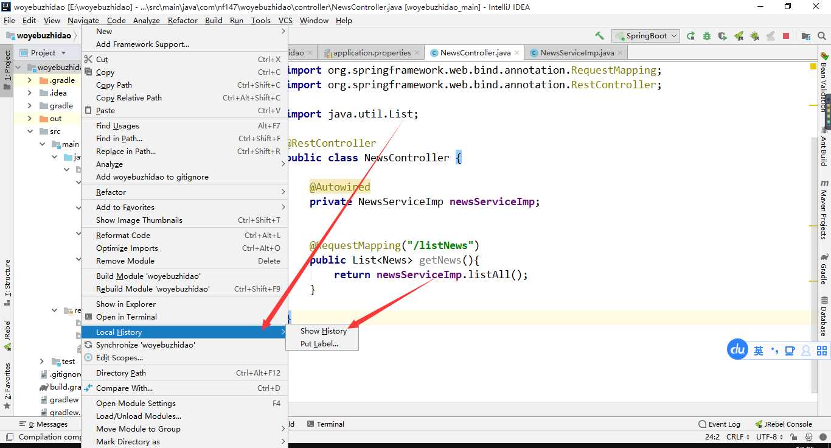Click the Baidu IME 'du' icon
831x448 pixels.
click(737, 349)
